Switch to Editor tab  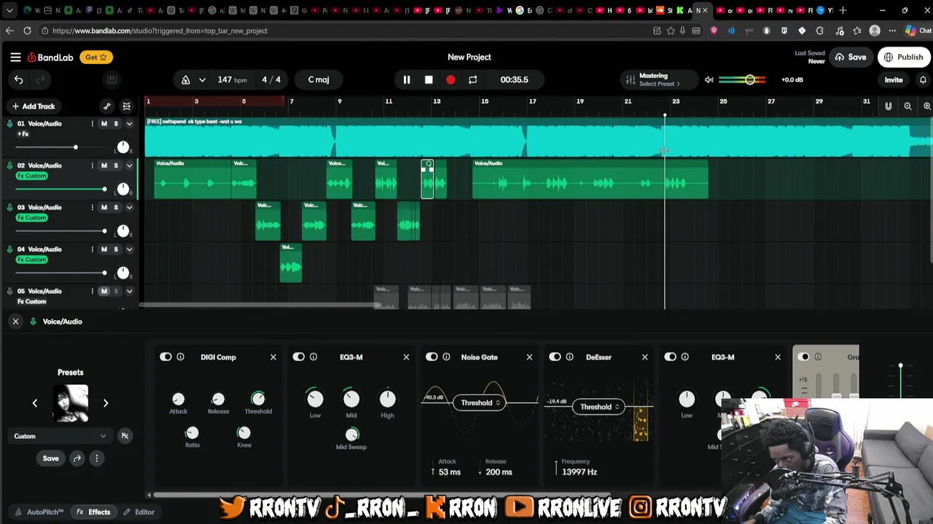[138, 512]
